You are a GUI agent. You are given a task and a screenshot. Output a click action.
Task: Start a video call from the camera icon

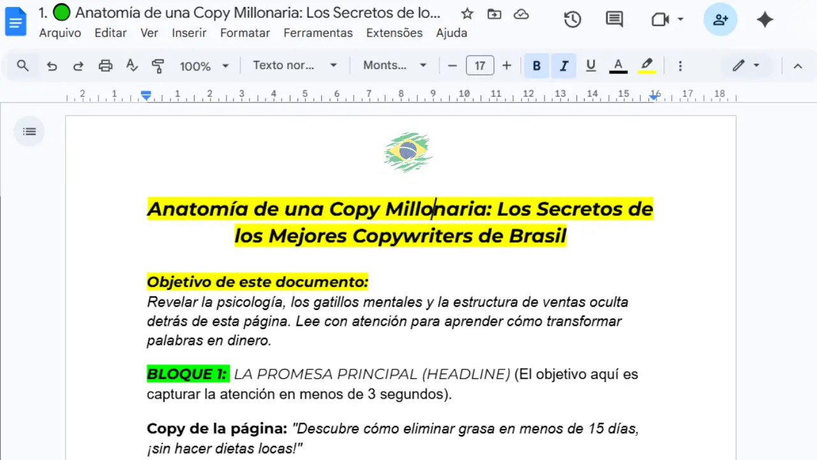click(662, 19)
